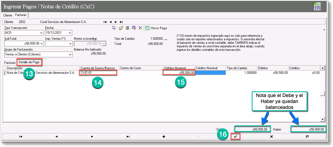Click the Cuenta de Gastos/Bancos cell 13-01-01
This screenshot has height=147, width=333.
click(x=98, y=73)
